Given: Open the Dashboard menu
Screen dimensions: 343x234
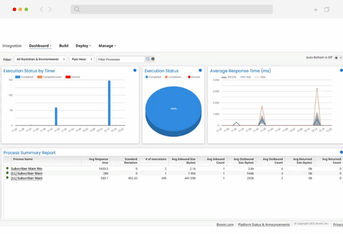Looking at the screenshot, I should [40, 46].
